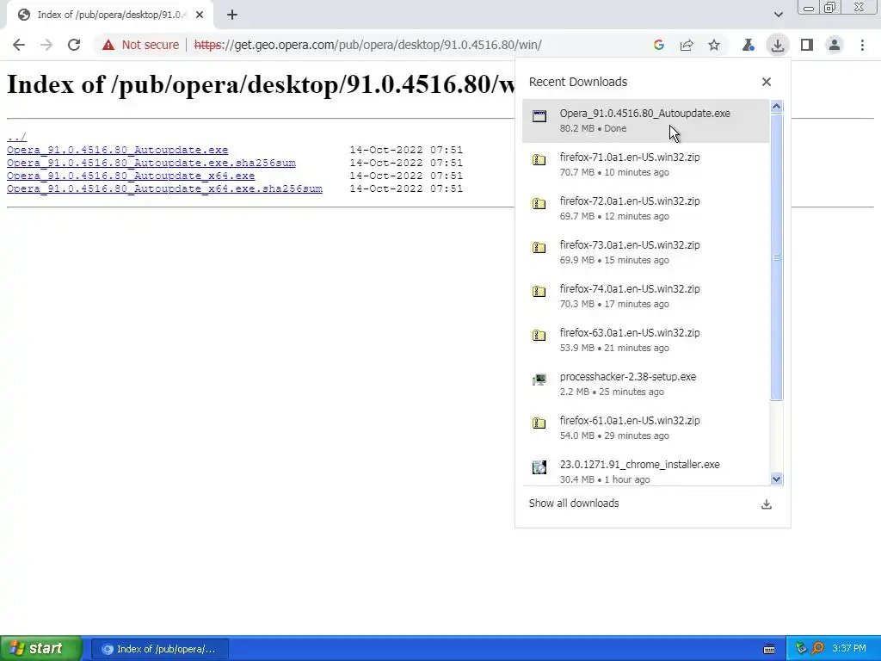Open a new browser tab
The height and width of the screenshot is (661, 881).
[x=232, y=15]
